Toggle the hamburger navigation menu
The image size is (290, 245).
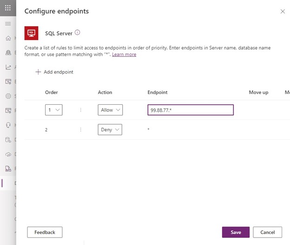(8, 23)
